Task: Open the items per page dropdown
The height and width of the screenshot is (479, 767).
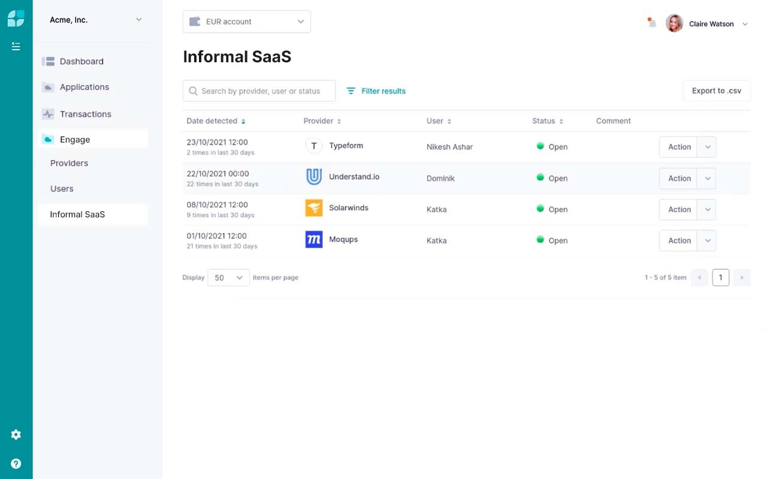Action: click(x=228, y=278)
